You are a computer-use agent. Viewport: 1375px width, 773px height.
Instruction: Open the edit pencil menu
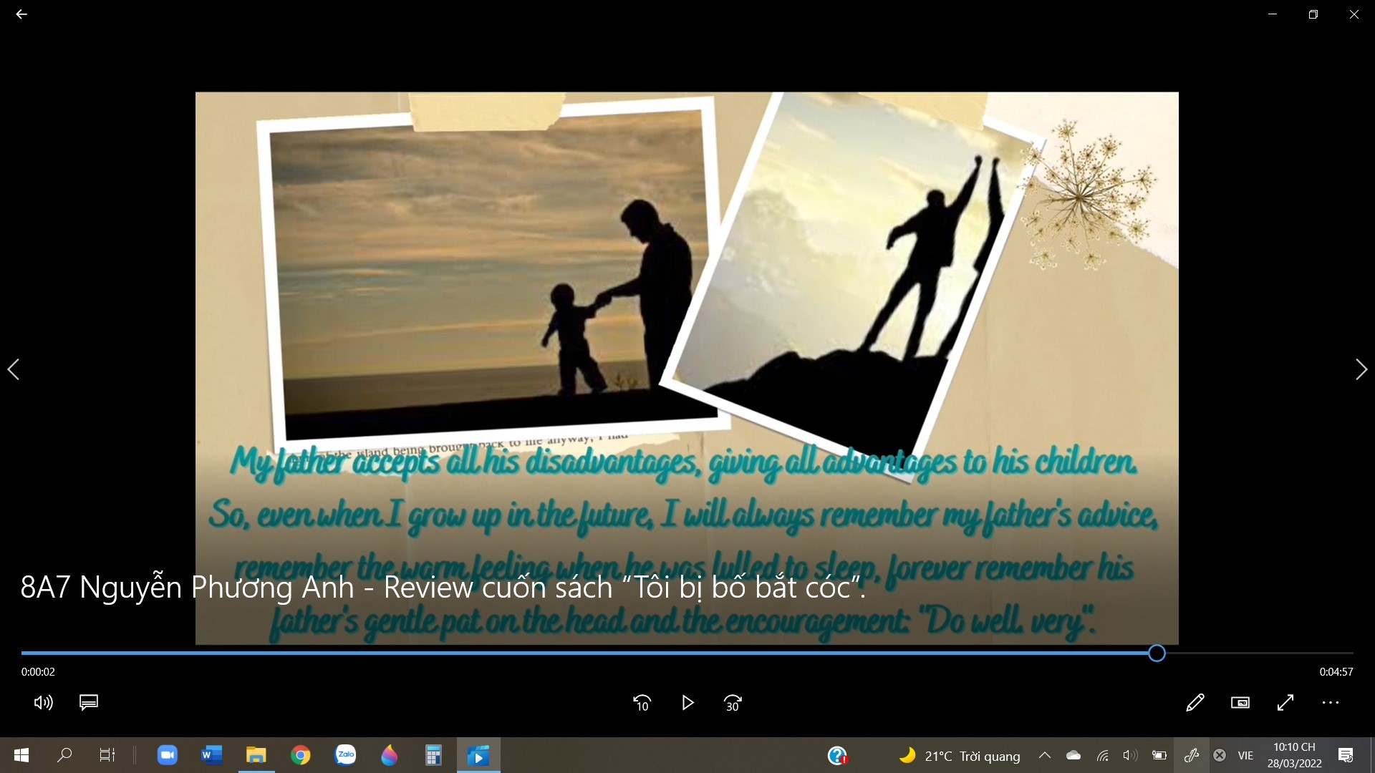click(1195, 703)
